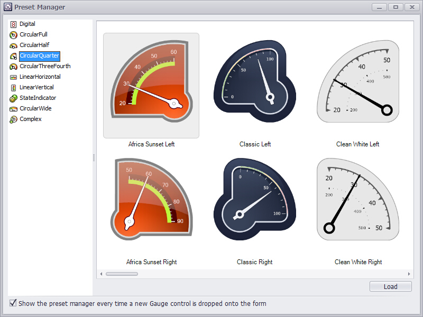
Task: Click the scrollbar left arrow
Action: 101,274
